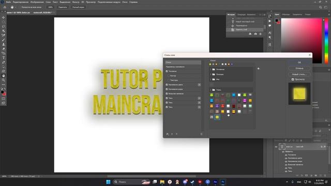Open the collapsed Comments speech bubble panel
Screen dimensions: 331x186
click(270, 26)
